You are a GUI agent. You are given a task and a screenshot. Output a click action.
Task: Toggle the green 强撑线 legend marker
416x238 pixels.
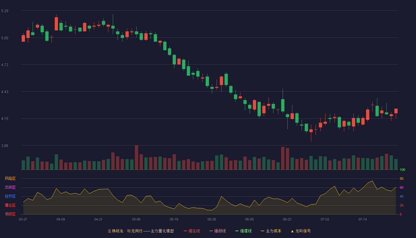[x=237, y=231]
